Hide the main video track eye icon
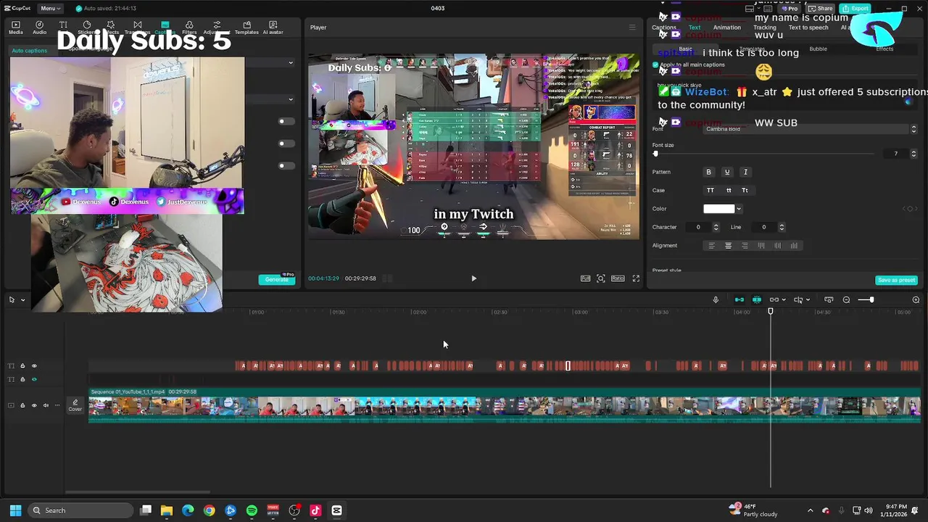928x522 pixels. tap(34, 405)
